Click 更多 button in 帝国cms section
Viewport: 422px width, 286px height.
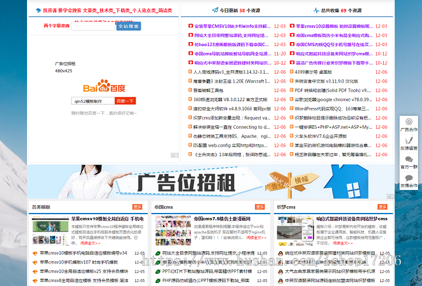point(260,207)
